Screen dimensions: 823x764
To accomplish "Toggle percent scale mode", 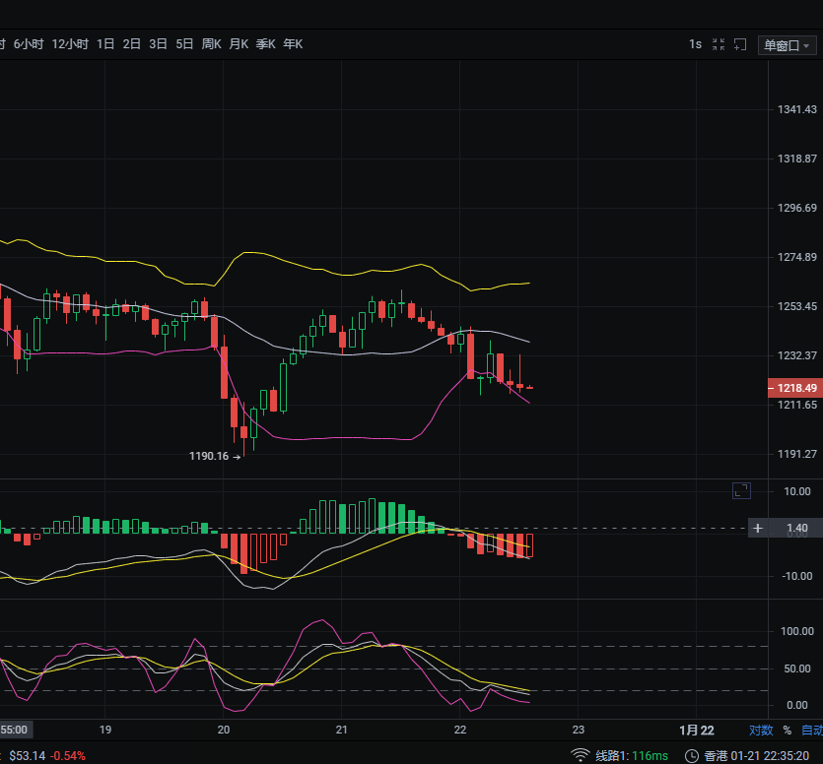I will point(787,731).
